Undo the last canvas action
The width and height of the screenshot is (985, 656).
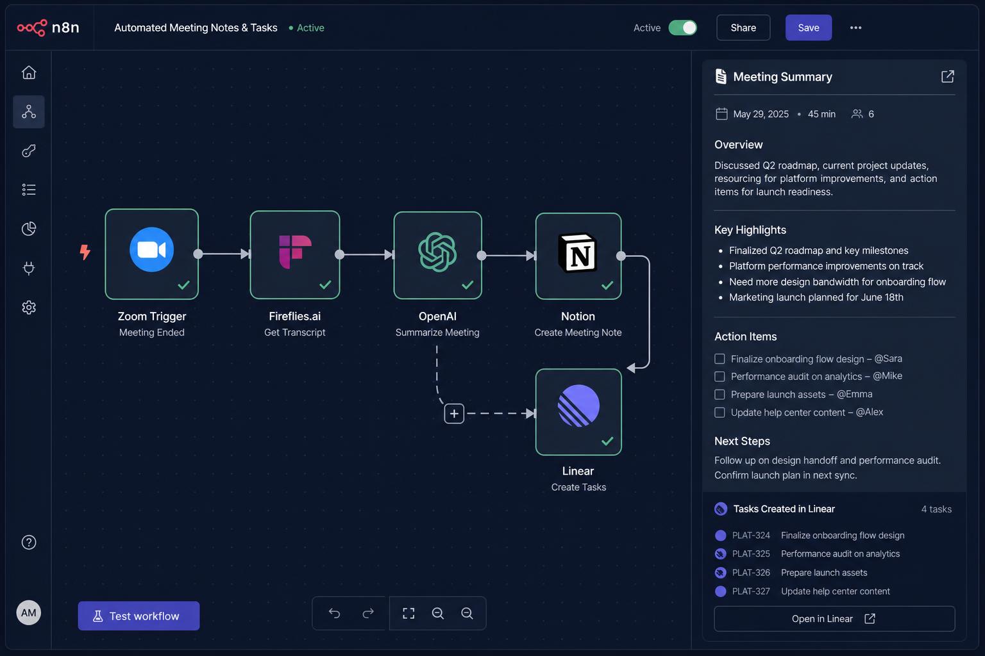coord(334,613)
